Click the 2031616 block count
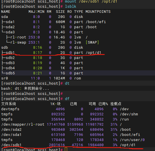The image size is (155, 151). [x=57, y=145]
